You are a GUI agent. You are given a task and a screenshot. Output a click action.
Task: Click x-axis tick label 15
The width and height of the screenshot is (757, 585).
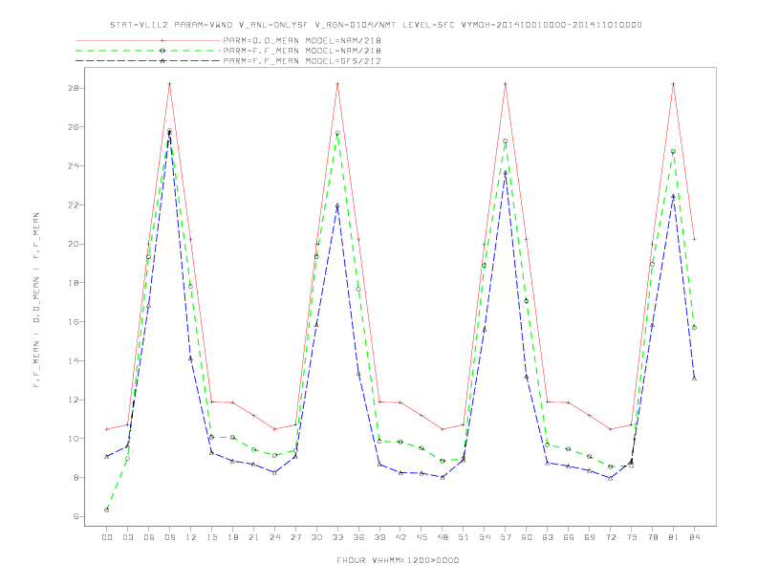coord(211,537)
